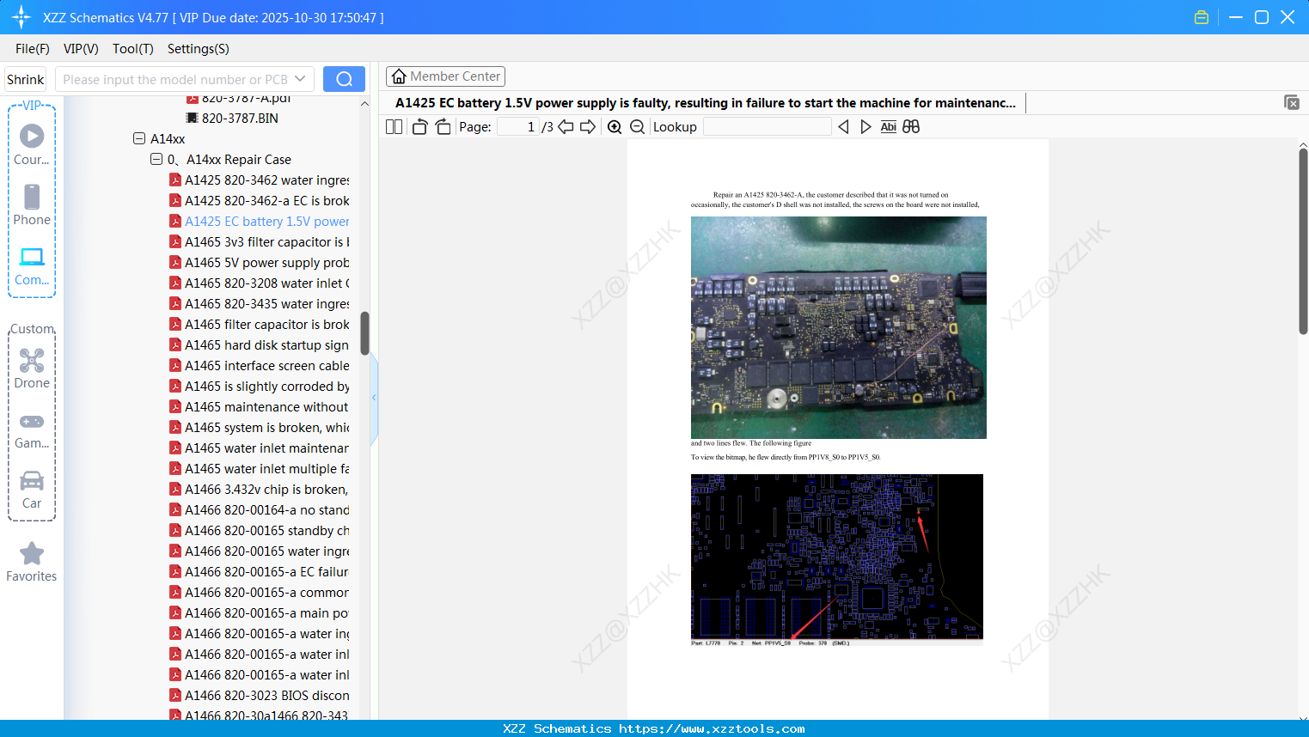Open A1465 filter capacitor is broken case
Viewport: 1309px width, 737px height.
click(x=267, y=325)
